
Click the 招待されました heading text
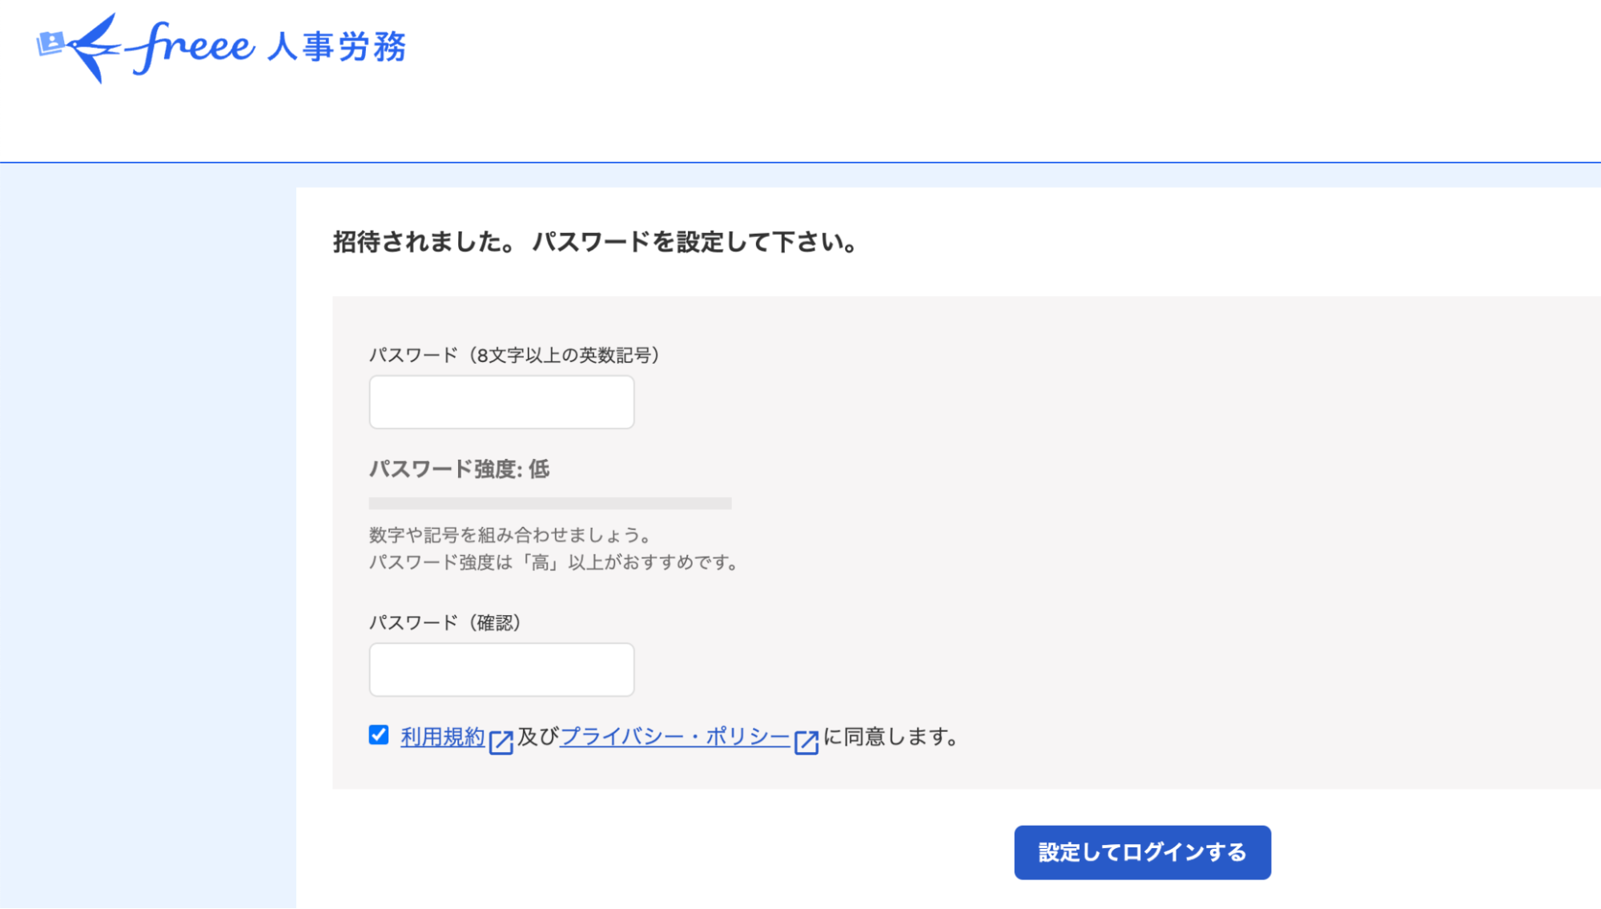click(595, 242)
